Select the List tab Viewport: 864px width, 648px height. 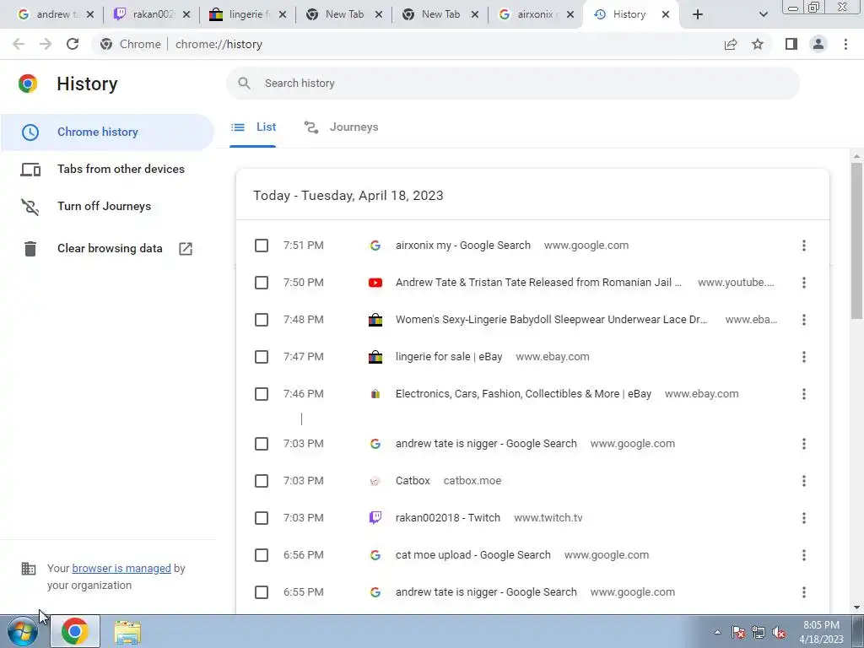point(253,127)
